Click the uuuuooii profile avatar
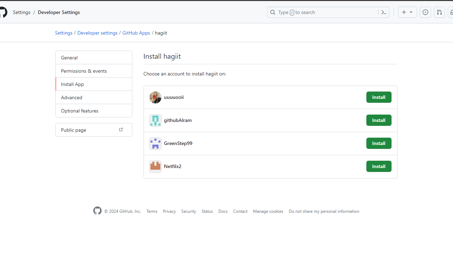Screen dimensions: 453x254 point(155,97)
